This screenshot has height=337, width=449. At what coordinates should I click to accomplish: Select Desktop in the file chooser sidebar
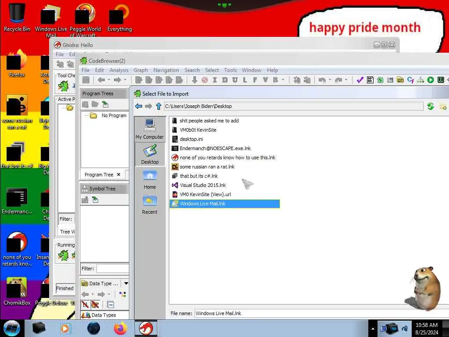pyautogui.click(x=150, y=154)
